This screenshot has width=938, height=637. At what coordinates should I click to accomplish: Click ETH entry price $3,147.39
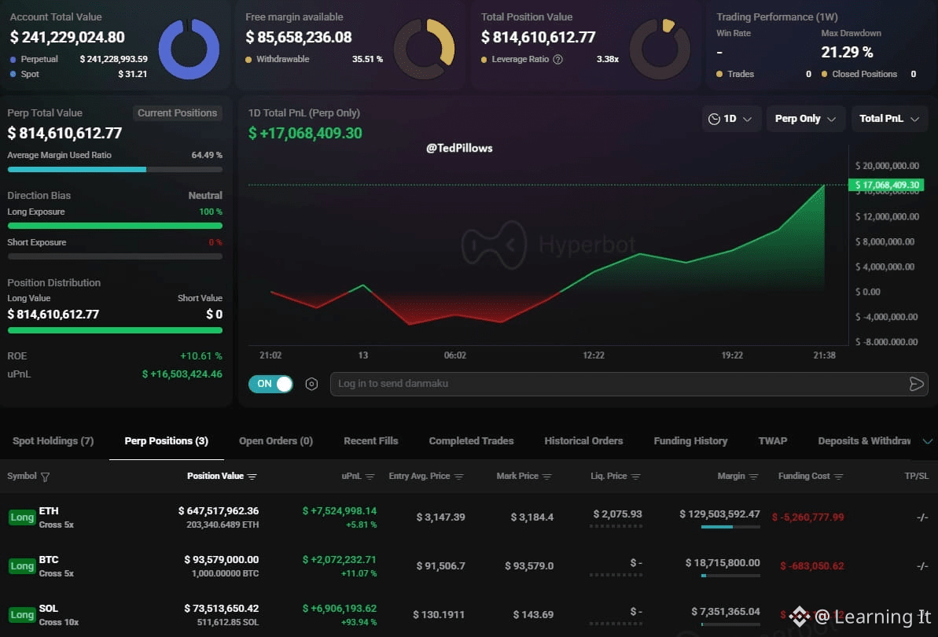pos(440,517)
